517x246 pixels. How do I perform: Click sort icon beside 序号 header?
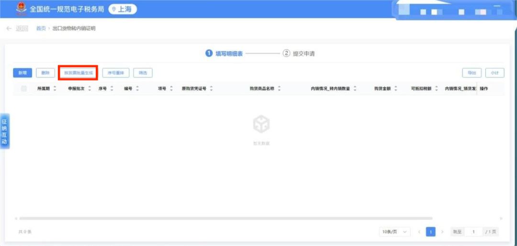pyautogui.click(x=112, y=89)
